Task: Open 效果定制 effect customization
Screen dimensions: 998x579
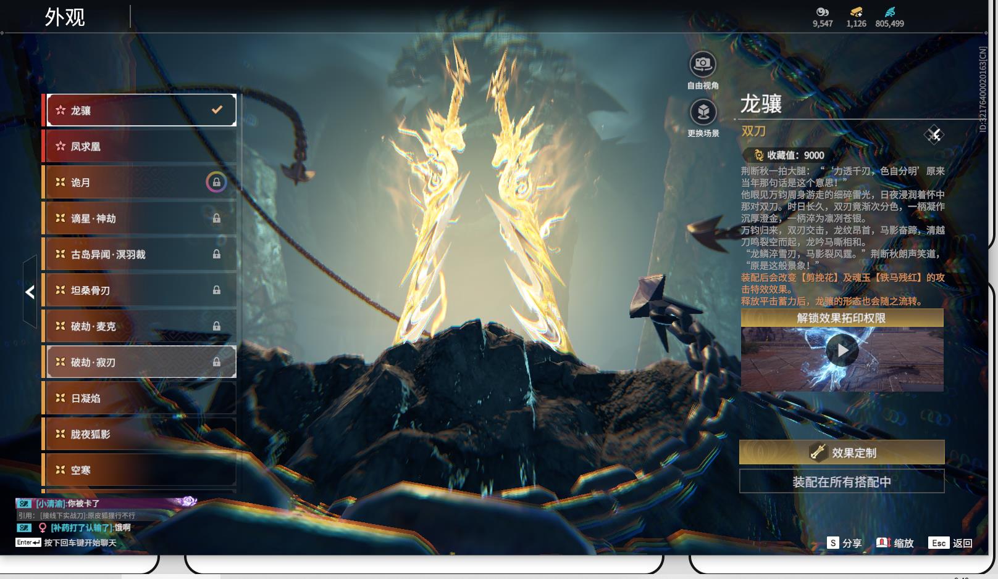Action: pyautogui.click(x=842, y=453)
